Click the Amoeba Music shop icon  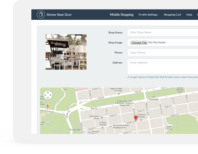(x=89, y=133)
